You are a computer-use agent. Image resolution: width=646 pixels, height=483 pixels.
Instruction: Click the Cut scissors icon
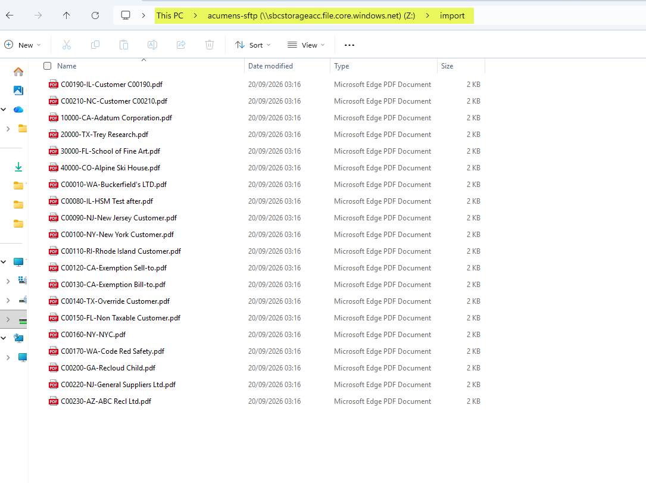pos(66,45)
